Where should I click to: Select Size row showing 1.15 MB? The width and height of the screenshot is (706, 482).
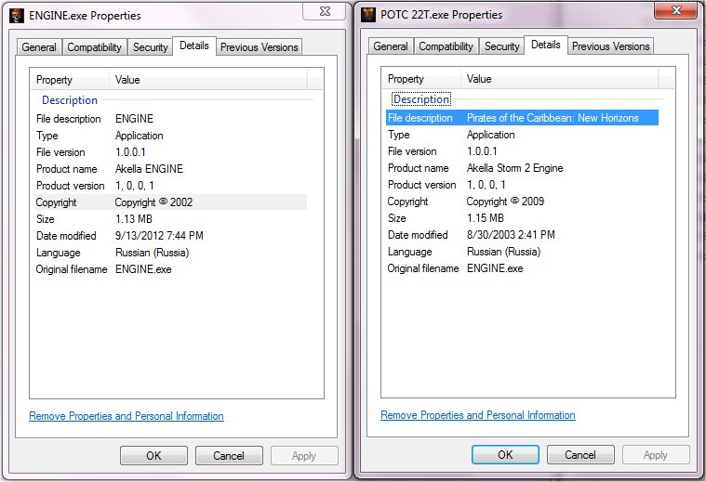pos(523,218)
